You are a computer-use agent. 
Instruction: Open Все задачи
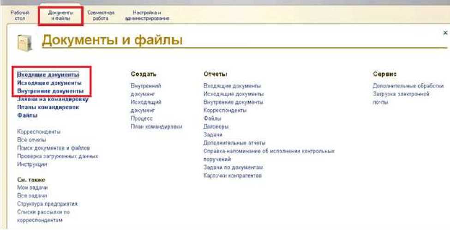tap(32, 195)
